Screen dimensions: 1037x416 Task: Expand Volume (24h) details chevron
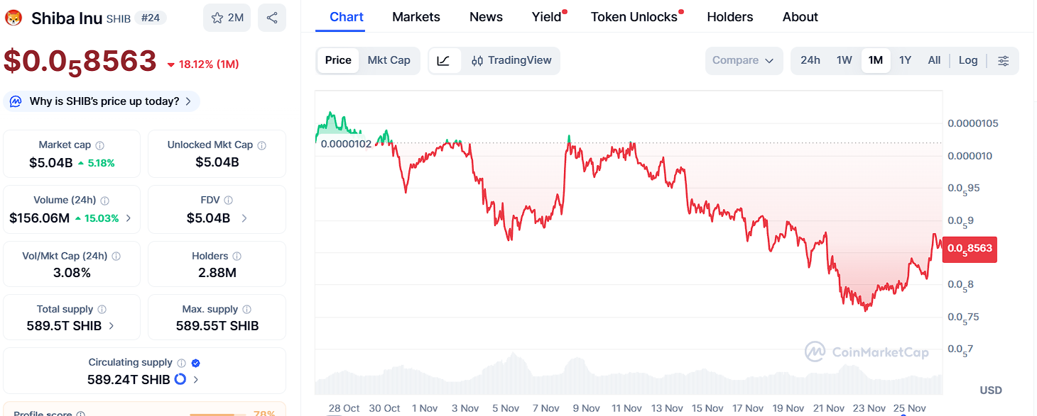click(129, 218)
